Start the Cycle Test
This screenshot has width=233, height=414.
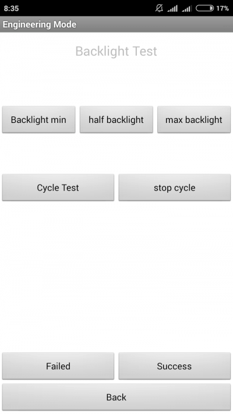click(x=58, y=187)
